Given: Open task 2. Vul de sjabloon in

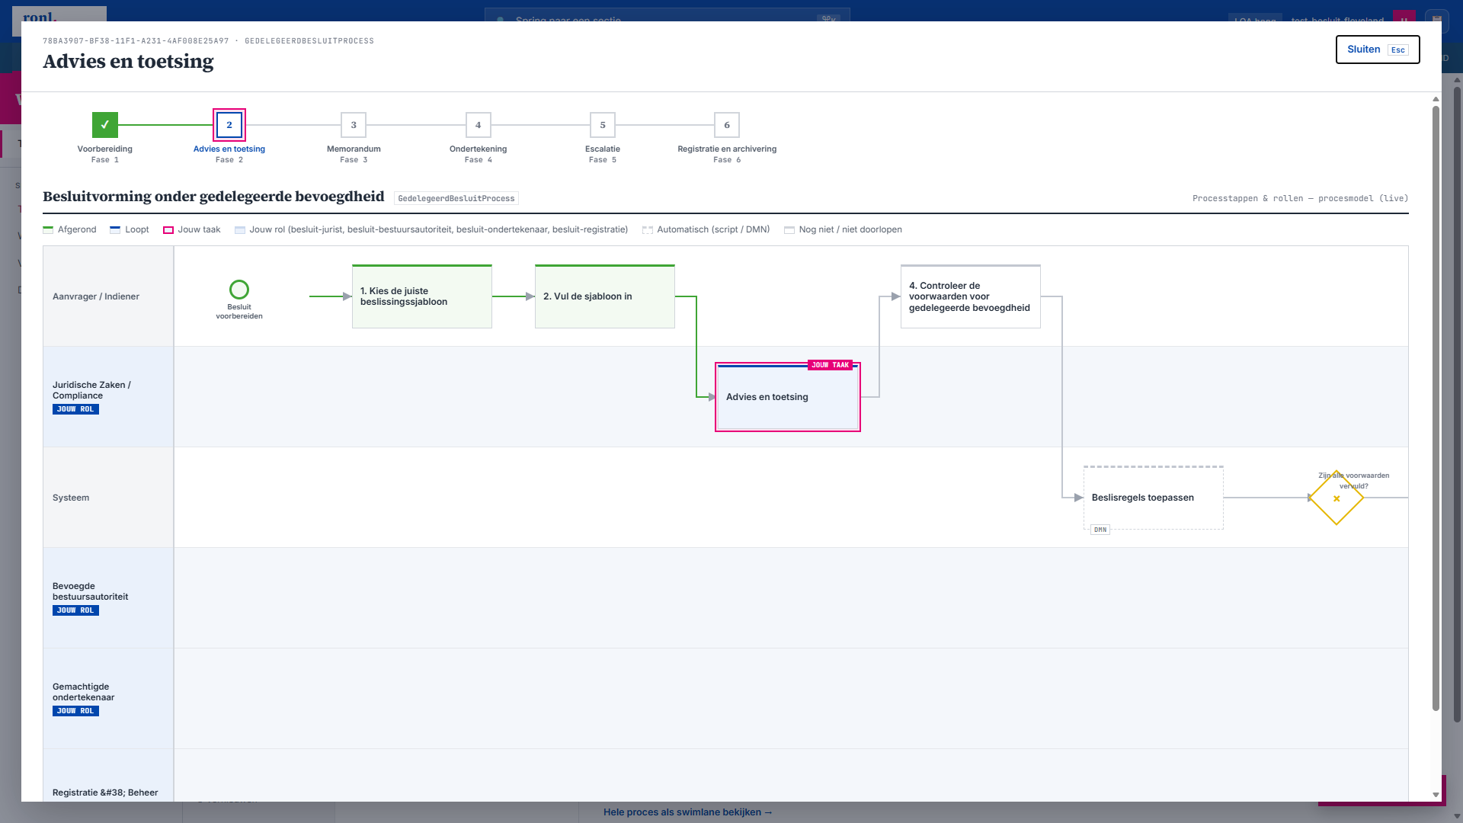Looking at the screenshot, I should (605, 296).
